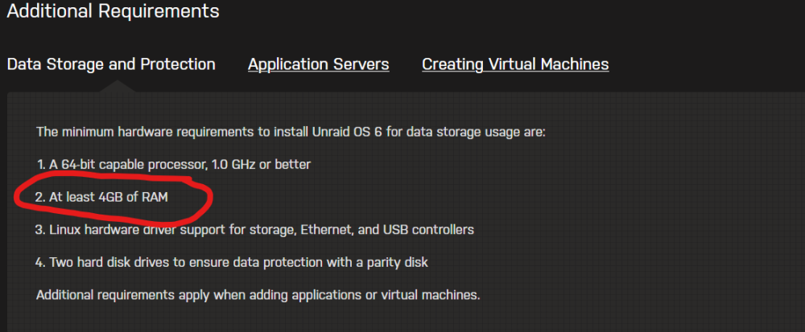Click the list number 3 marker
Viewport: 805px width, 332px height.
(40, 230)
